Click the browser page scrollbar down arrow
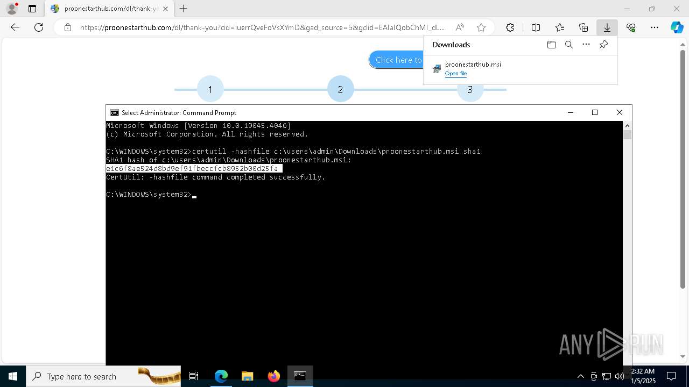The width and height of the screenshot is (689, 387). (x=683, y=356)
